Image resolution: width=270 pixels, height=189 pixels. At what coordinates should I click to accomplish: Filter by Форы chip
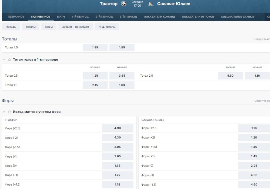[x=49, y=27]
